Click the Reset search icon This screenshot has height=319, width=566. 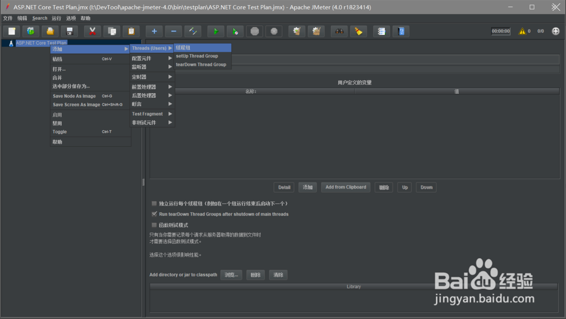(x=359, y=32)
